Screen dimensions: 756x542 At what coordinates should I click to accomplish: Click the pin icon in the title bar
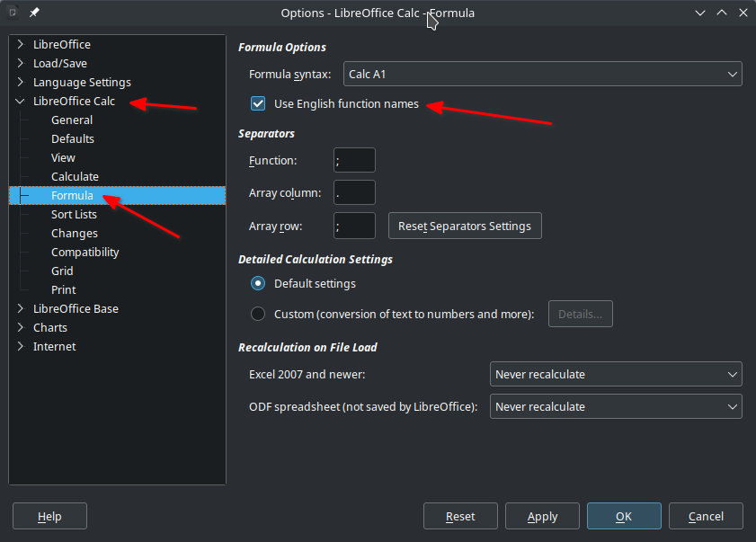(x=34, y=13)
